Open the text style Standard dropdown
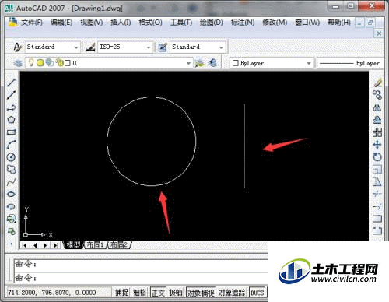 click(76, 47)
